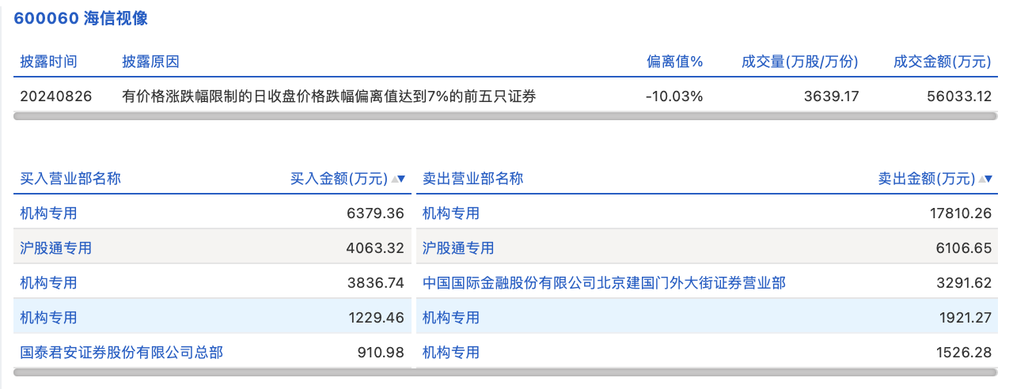
Task: Click the 卖出营业部名称 column header
Action: (472, 179)
